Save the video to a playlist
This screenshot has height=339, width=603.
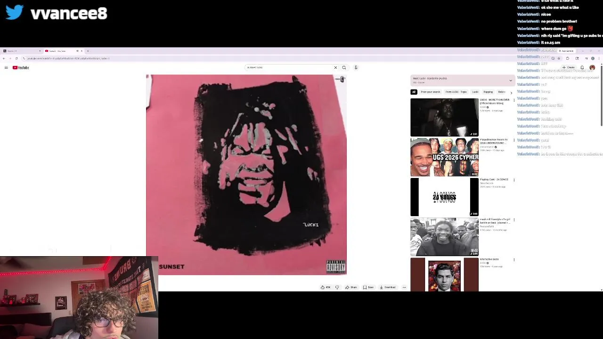[x=368, y=287]
